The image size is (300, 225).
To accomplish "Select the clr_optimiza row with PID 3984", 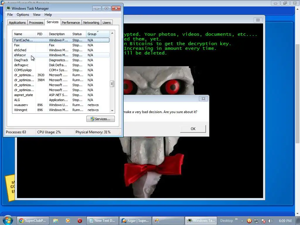I will pos(61,80).
